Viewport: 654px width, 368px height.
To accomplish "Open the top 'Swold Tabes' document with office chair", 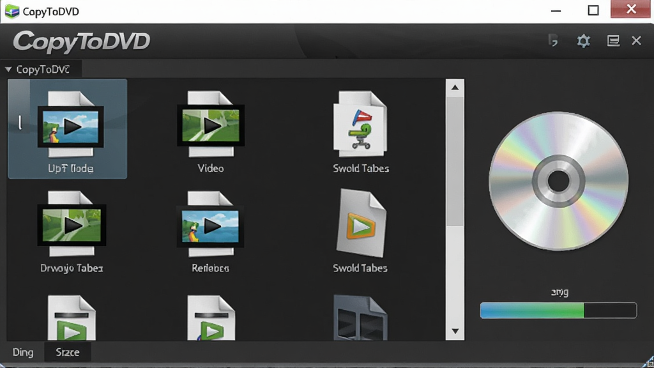I will coord(360,124).
